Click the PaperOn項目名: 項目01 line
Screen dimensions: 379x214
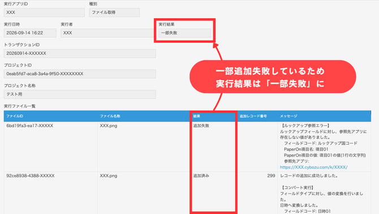coord(306,149)
